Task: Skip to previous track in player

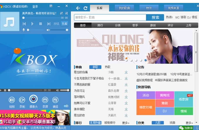Action: [24, 24]
